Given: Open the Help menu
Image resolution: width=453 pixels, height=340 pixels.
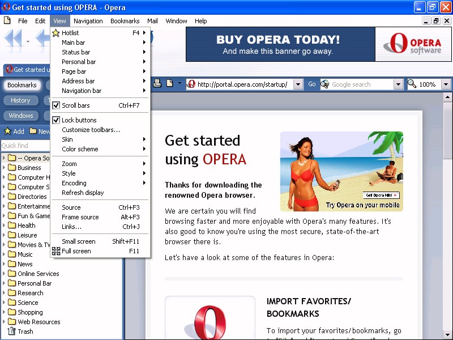Looking at the screenshot, I should [x=200, y=21].
